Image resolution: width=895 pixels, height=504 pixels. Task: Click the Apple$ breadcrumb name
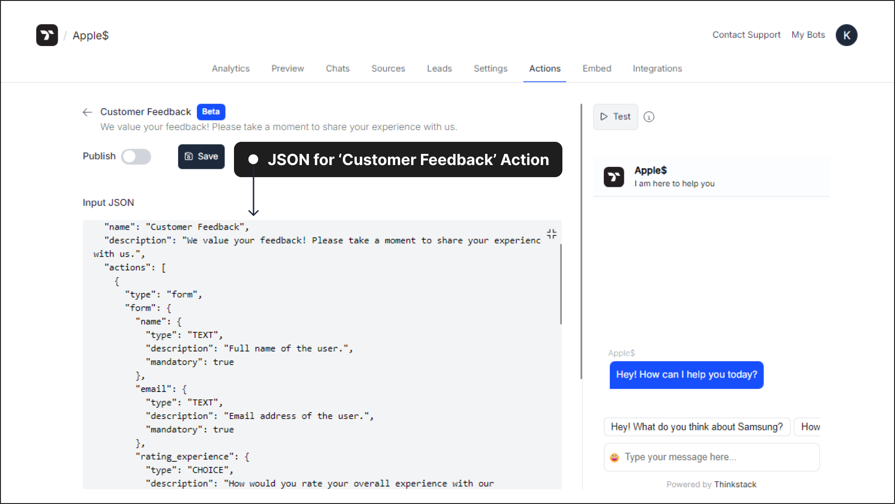point(91,35)
